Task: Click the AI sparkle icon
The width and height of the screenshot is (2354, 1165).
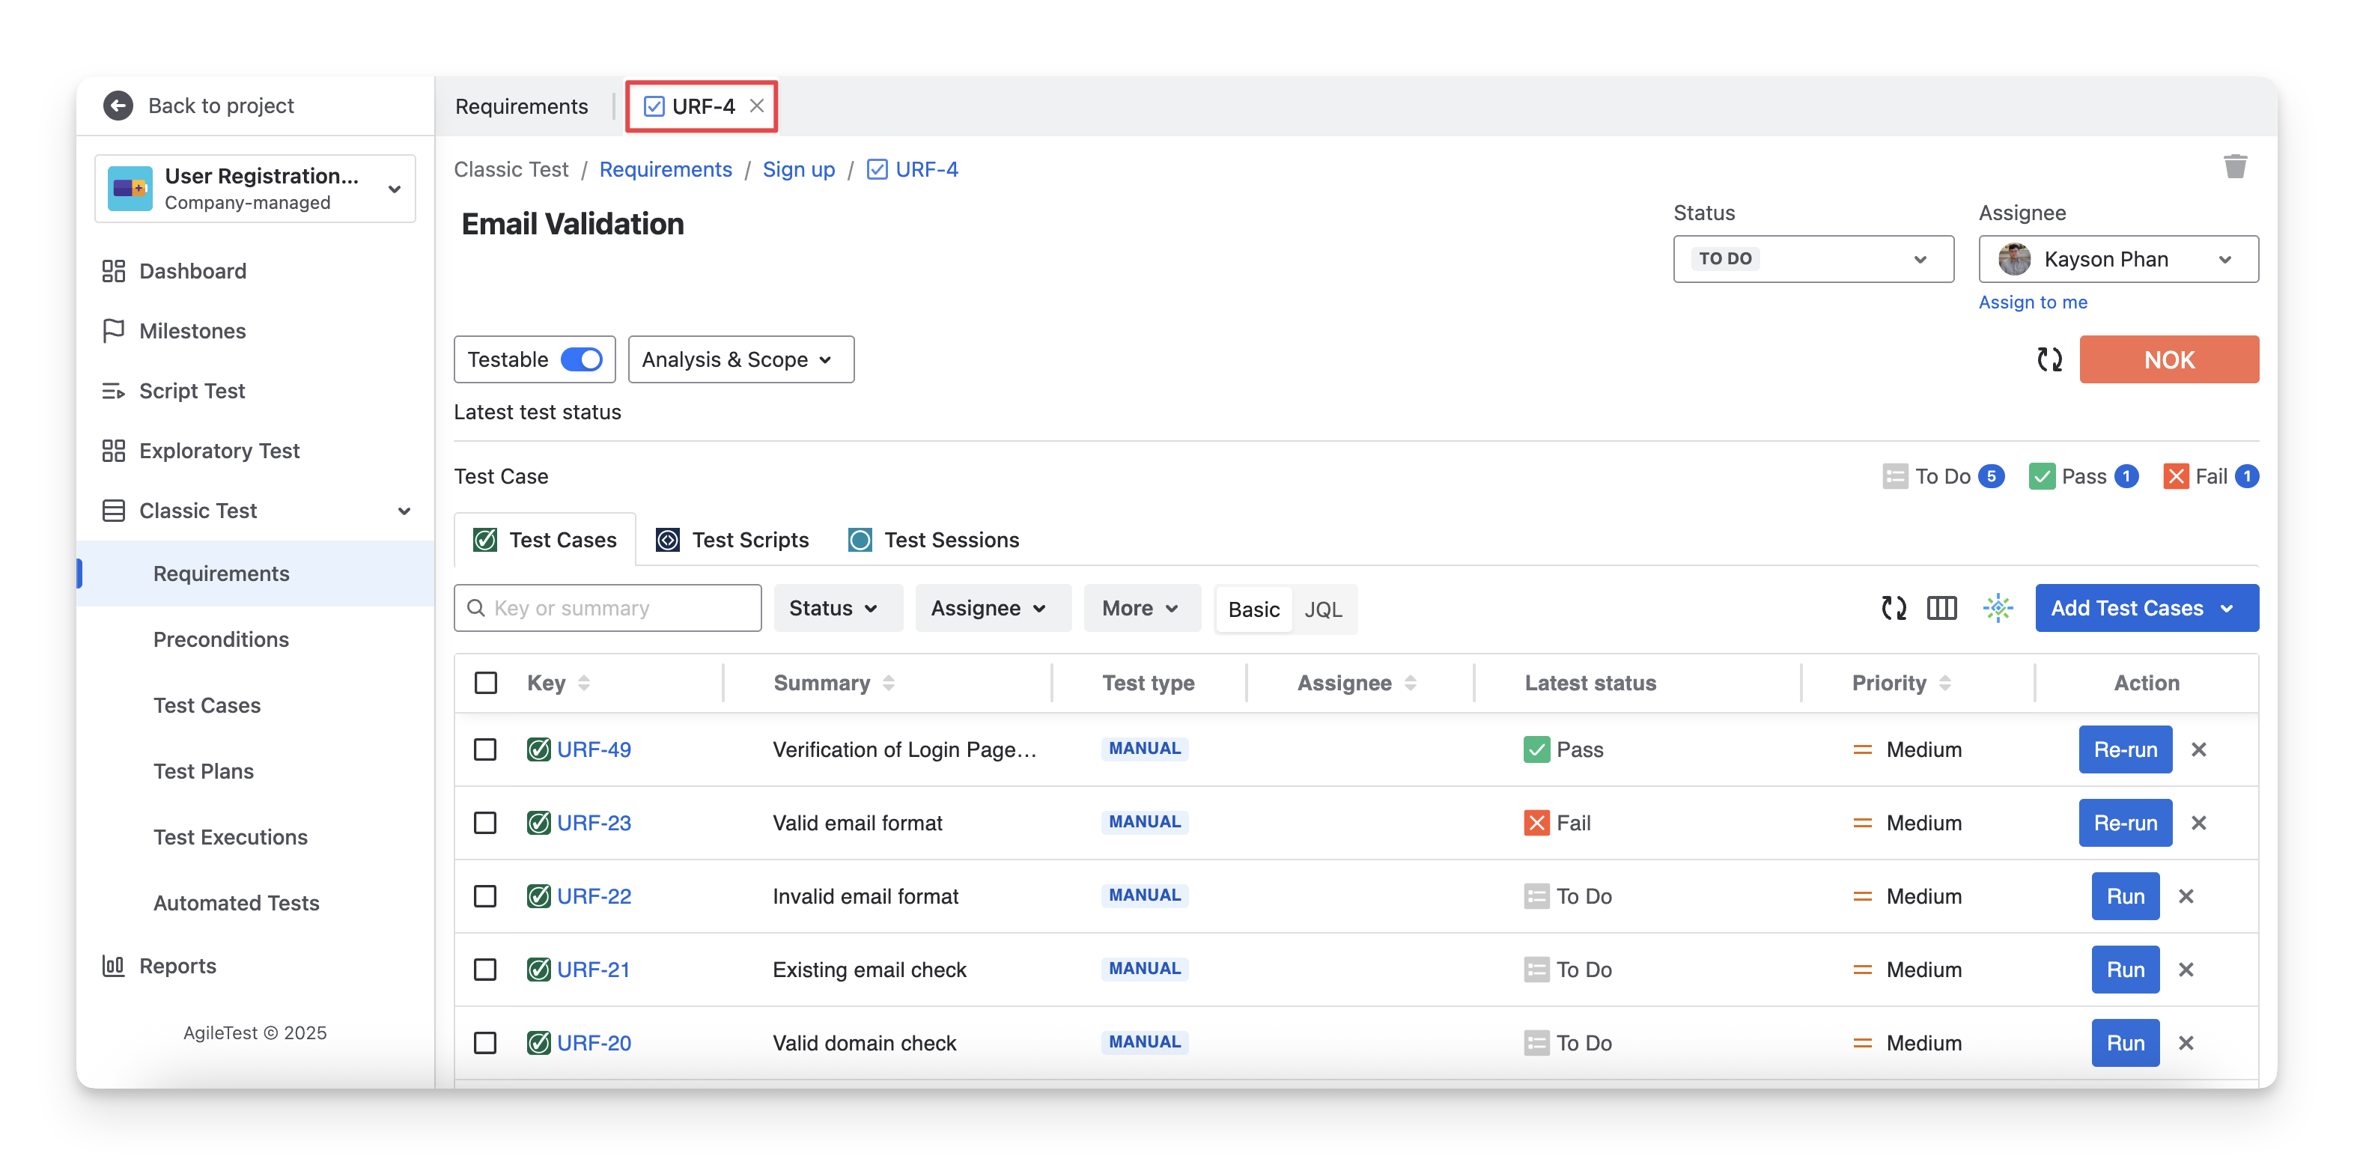Action: (1998, 608)
